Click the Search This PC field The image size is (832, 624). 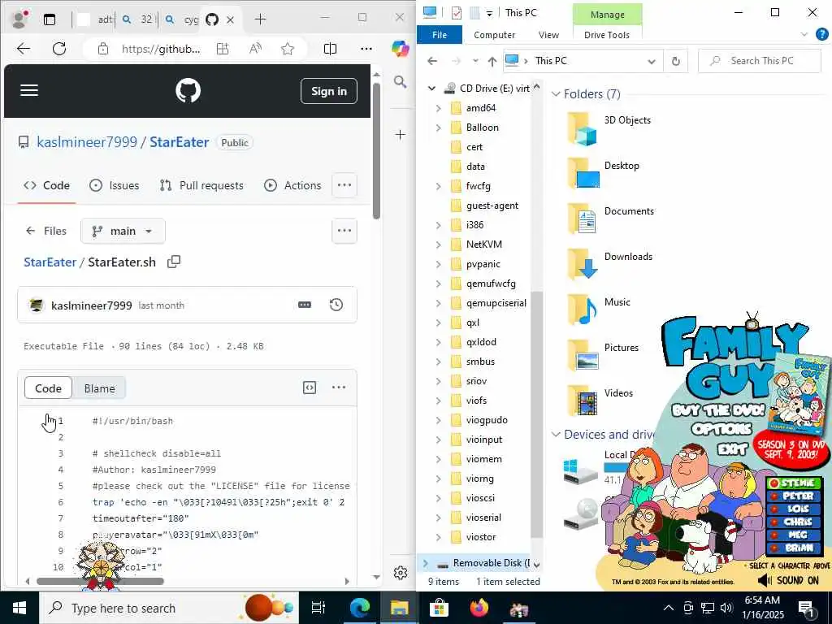[x=760, y=61]
